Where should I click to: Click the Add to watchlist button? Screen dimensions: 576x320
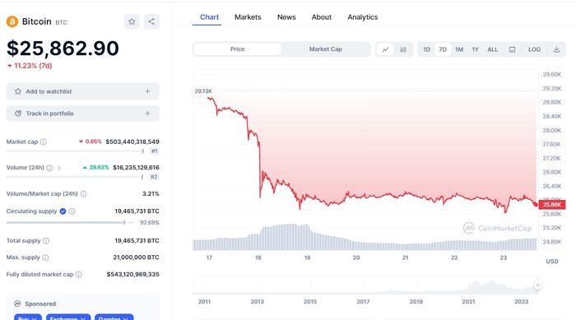coord(83,91)
